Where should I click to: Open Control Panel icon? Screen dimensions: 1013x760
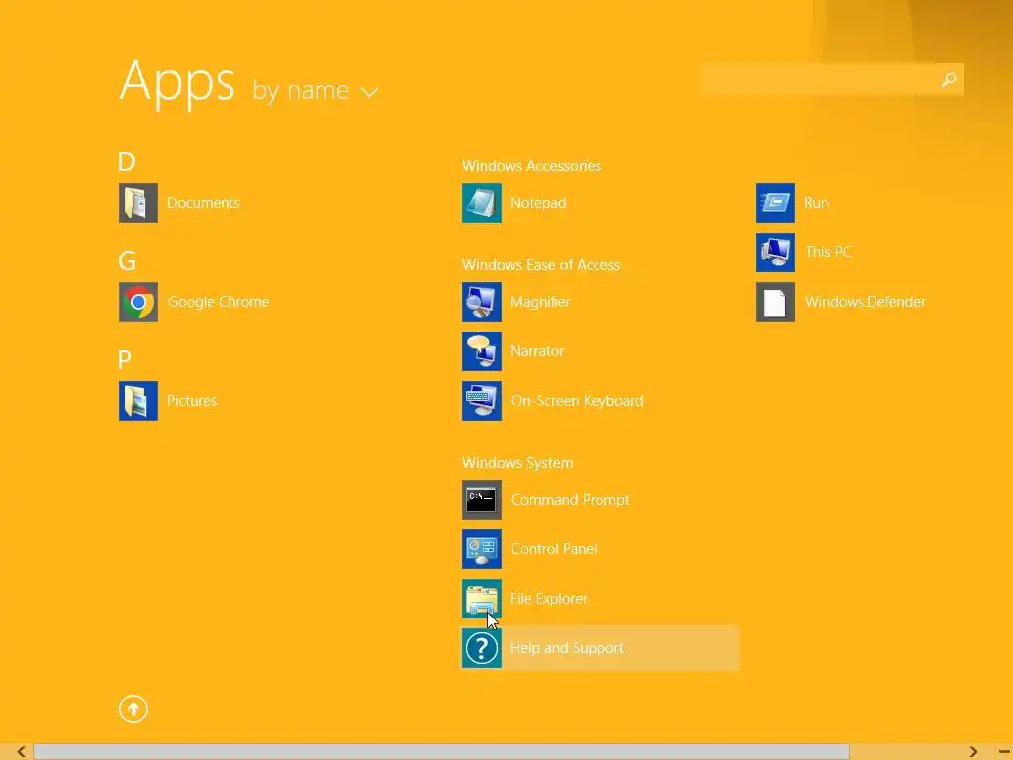pos(482,549)
